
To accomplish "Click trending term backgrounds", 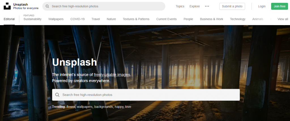I will pos(104,107).
